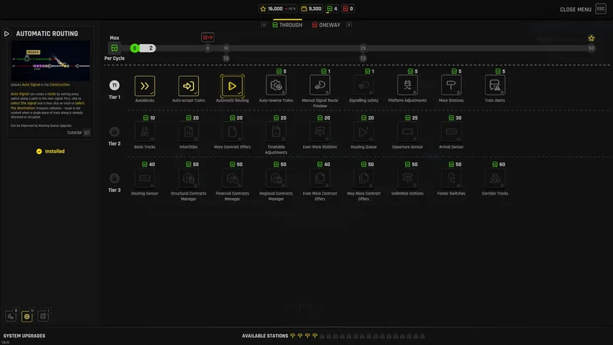The height and width of the screenshot is (345, 613).
Task: Select the Departure Sensor upgrade
Action: (408, 132)
